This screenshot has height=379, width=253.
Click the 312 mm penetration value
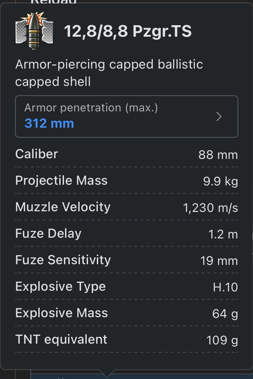coord(49,123)
